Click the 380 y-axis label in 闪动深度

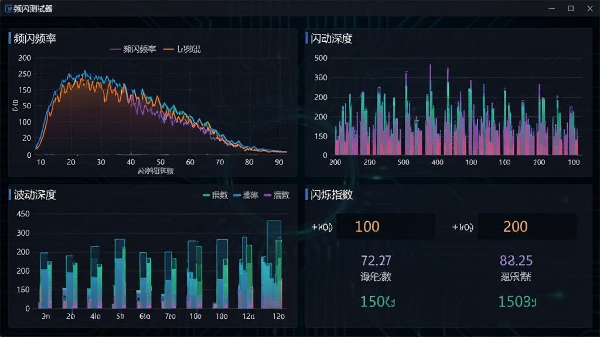(321, 78)
